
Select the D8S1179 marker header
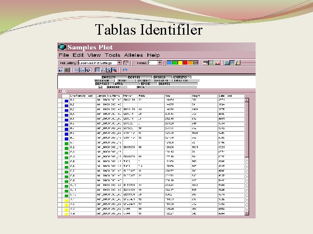(x=114, y=77)
